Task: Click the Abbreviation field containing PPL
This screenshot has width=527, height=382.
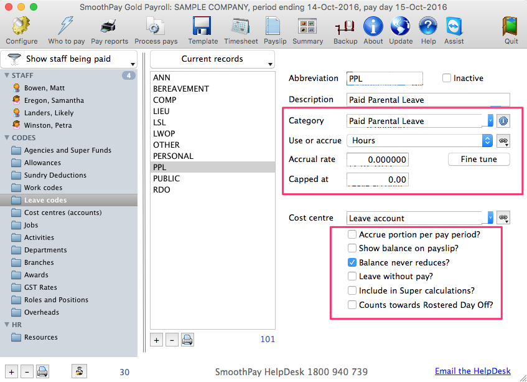Action: click(x=385, y=79)
